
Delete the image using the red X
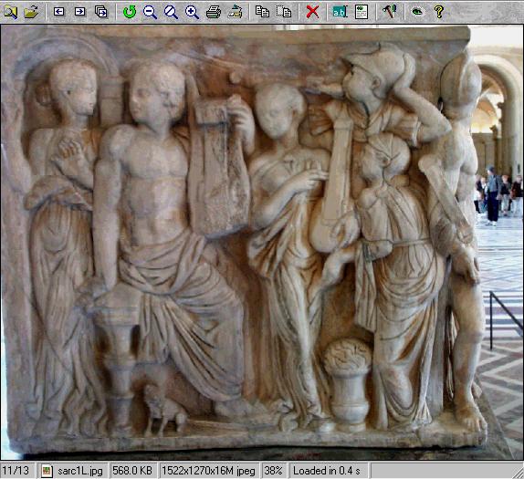click(x=312, y=12)
